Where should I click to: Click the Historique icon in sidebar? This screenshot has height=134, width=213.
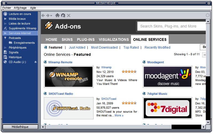[5, 57]
